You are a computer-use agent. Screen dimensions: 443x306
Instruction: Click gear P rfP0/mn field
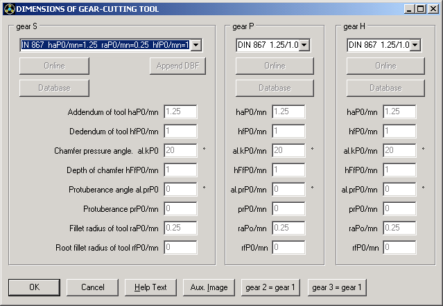288,247
